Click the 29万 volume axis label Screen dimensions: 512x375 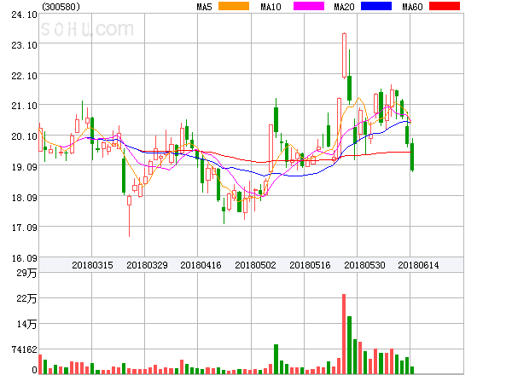(26, 273)
